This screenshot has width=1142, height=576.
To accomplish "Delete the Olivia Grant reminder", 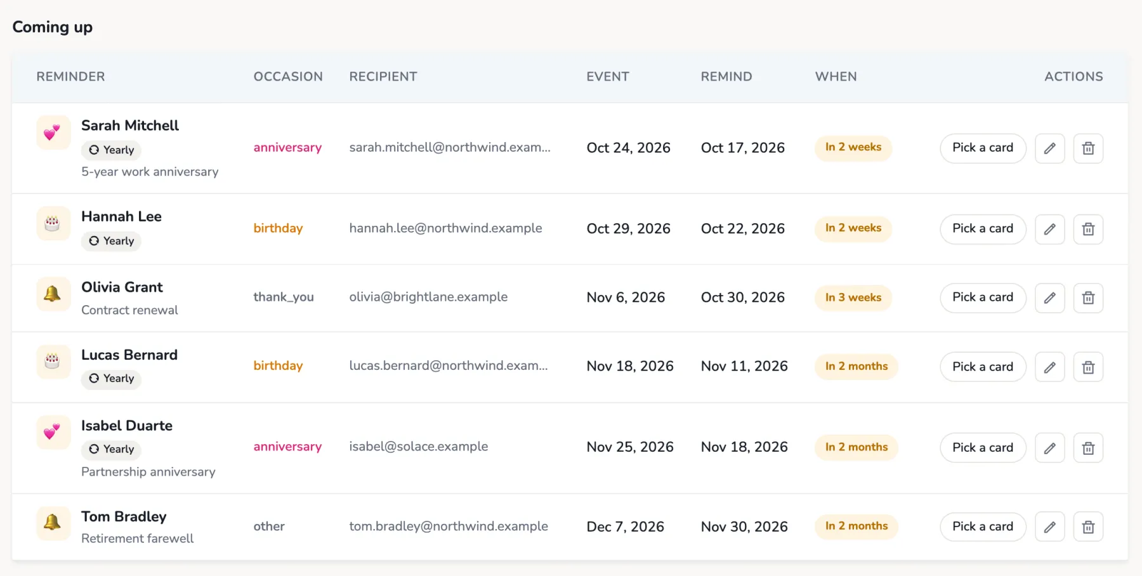I will pyautogui.click(x=1088, y=298).
